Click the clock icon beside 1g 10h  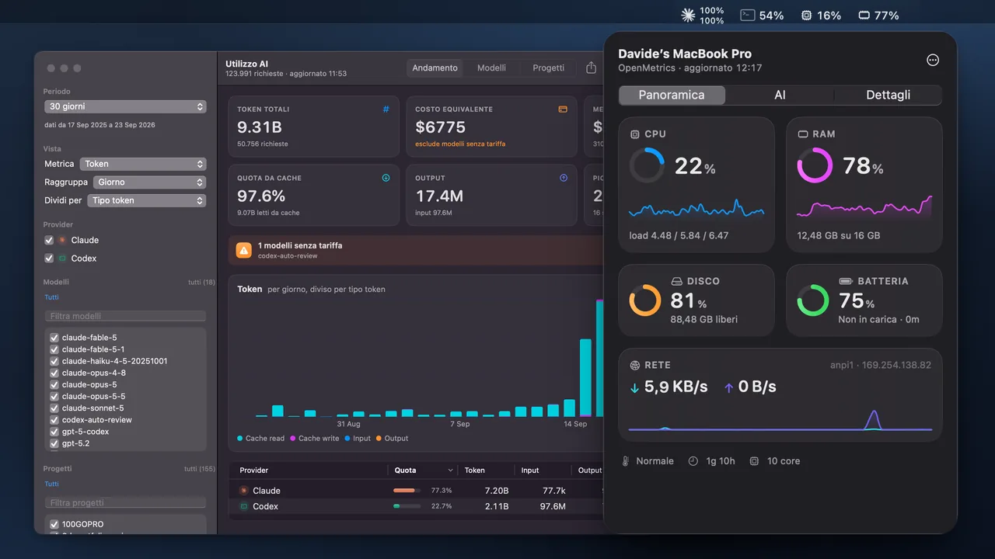click(693, 461)
